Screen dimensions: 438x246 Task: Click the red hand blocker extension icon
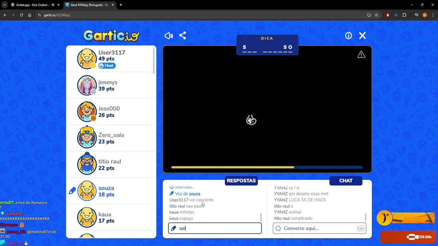coord(388,15)
